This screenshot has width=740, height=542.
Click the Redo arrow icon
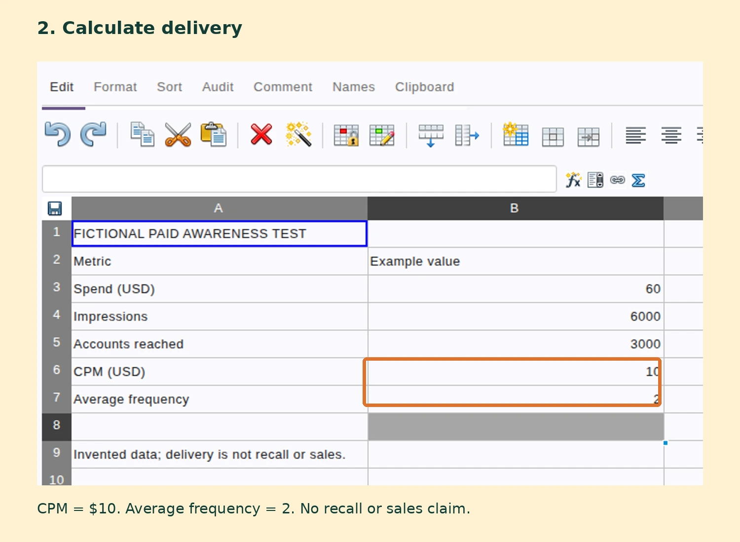click(x=93, y=135)
